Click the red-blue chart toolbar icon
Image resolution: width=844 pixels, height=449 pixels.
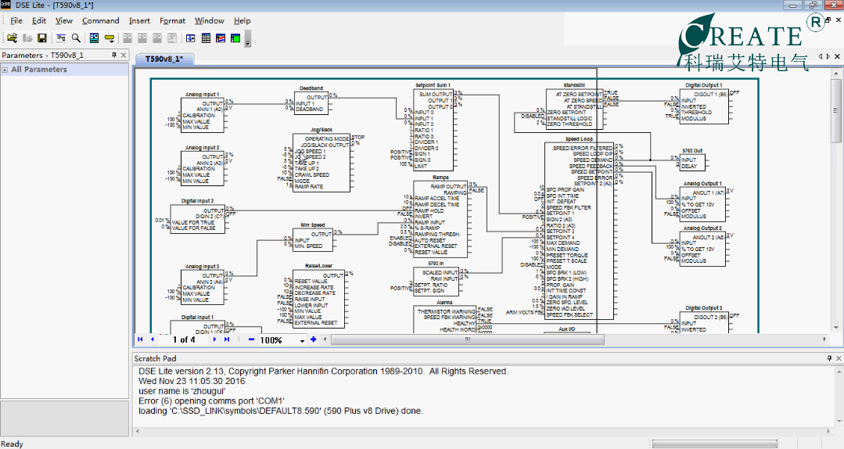click(221, 38)
